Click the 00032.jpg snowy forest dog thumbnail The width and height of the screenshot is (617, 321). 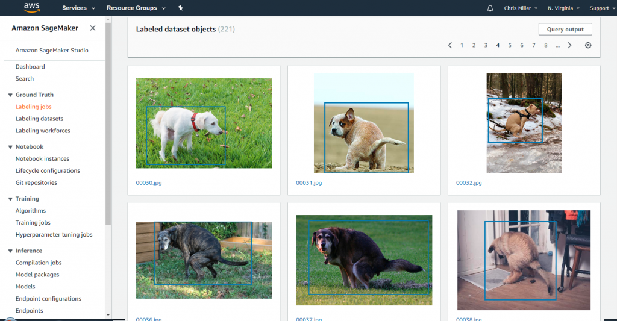524,123
